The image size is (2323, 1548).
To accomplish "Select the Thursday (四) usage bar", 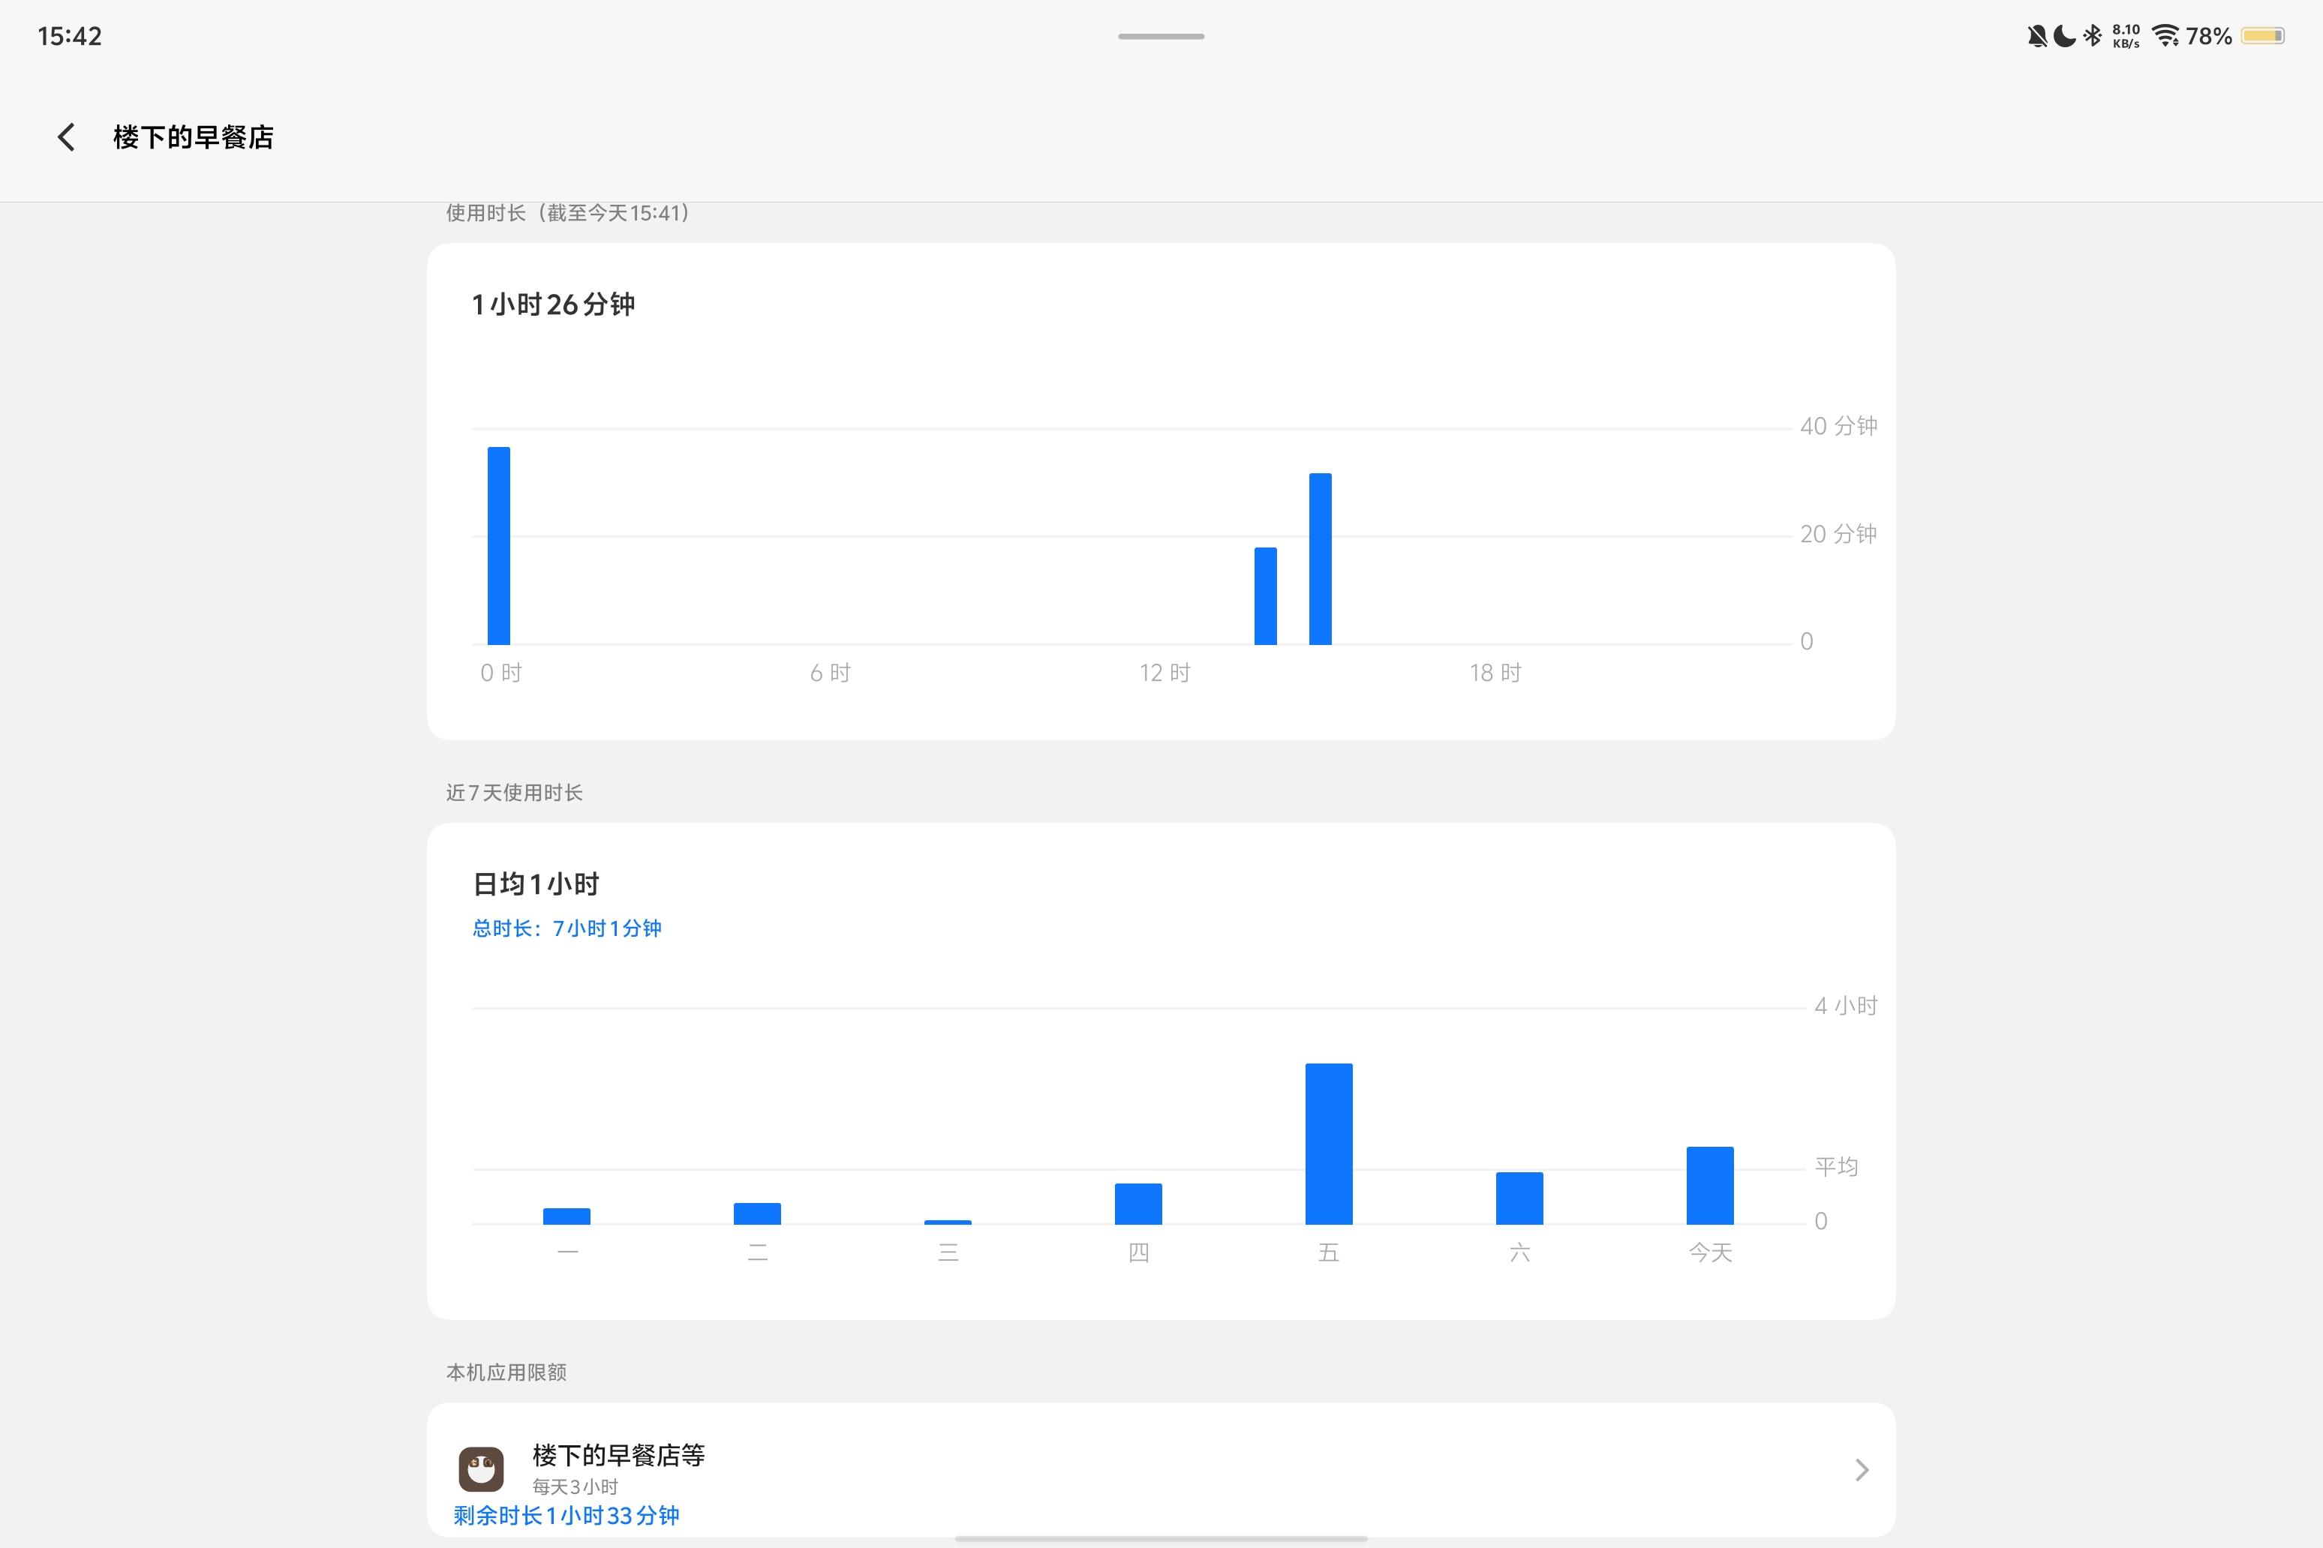I will 1137,1204.
